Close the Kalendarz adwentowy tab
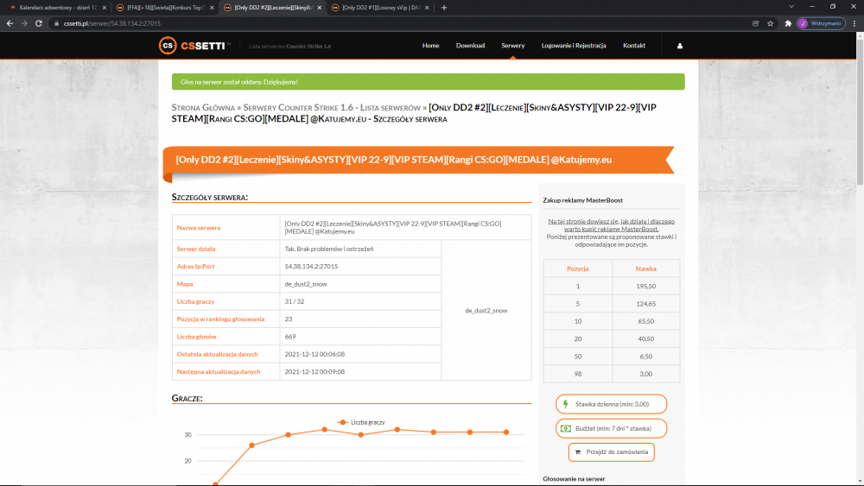 tap(105, 8)
